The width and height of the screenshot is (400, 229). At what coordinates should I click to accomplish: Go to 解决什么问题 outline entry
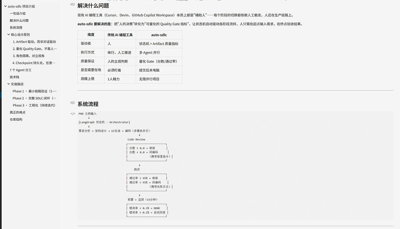coord(19,20)
